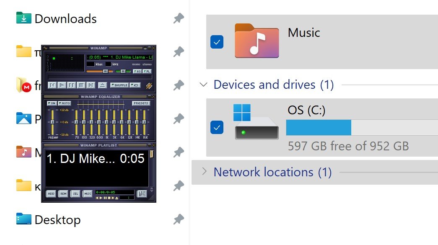Image resolution: width=438 pixels, height=245 pixels.
Task: Stop playback in Winamp main window
Action: (x=81, y=85)
